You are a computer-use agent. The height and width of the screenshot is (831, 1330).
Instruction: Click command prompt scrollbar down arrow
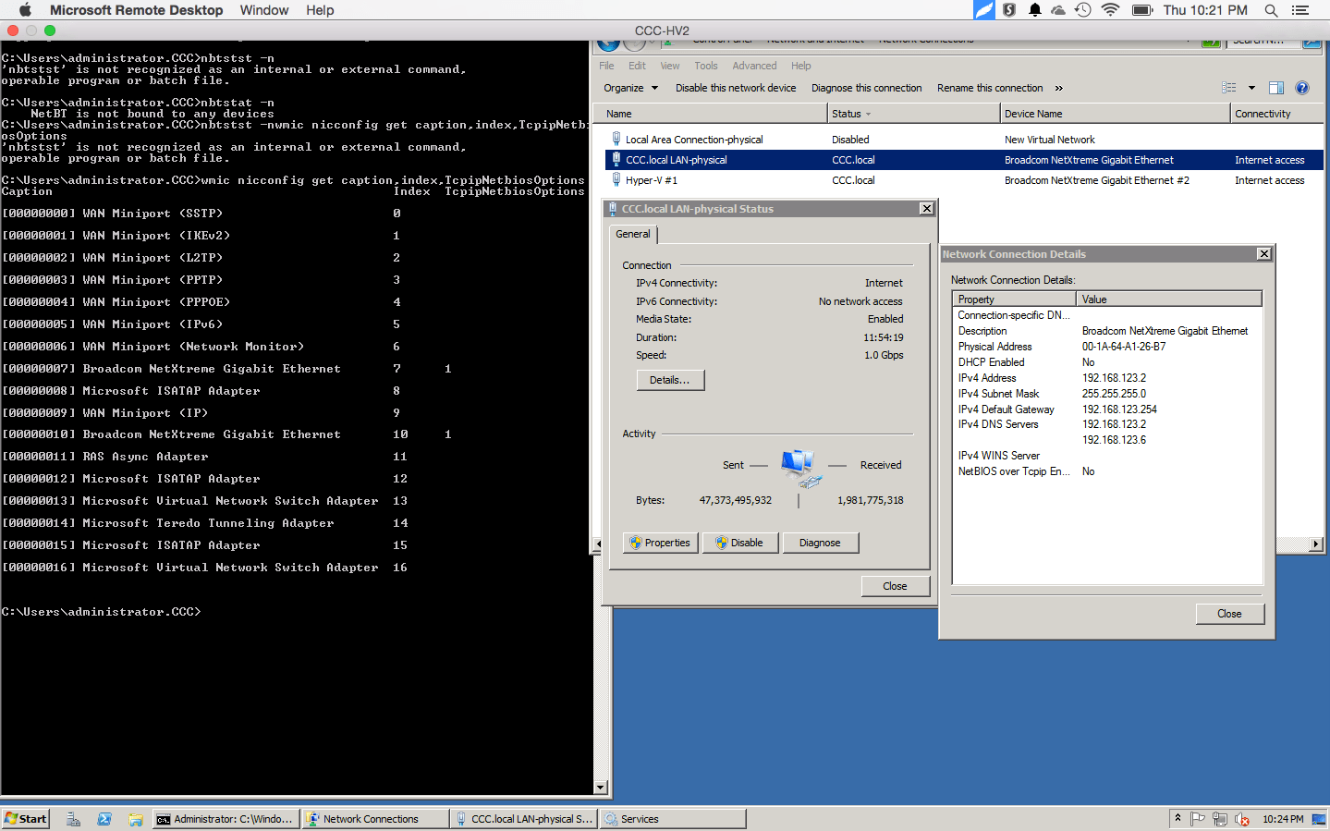coord(601,788)
